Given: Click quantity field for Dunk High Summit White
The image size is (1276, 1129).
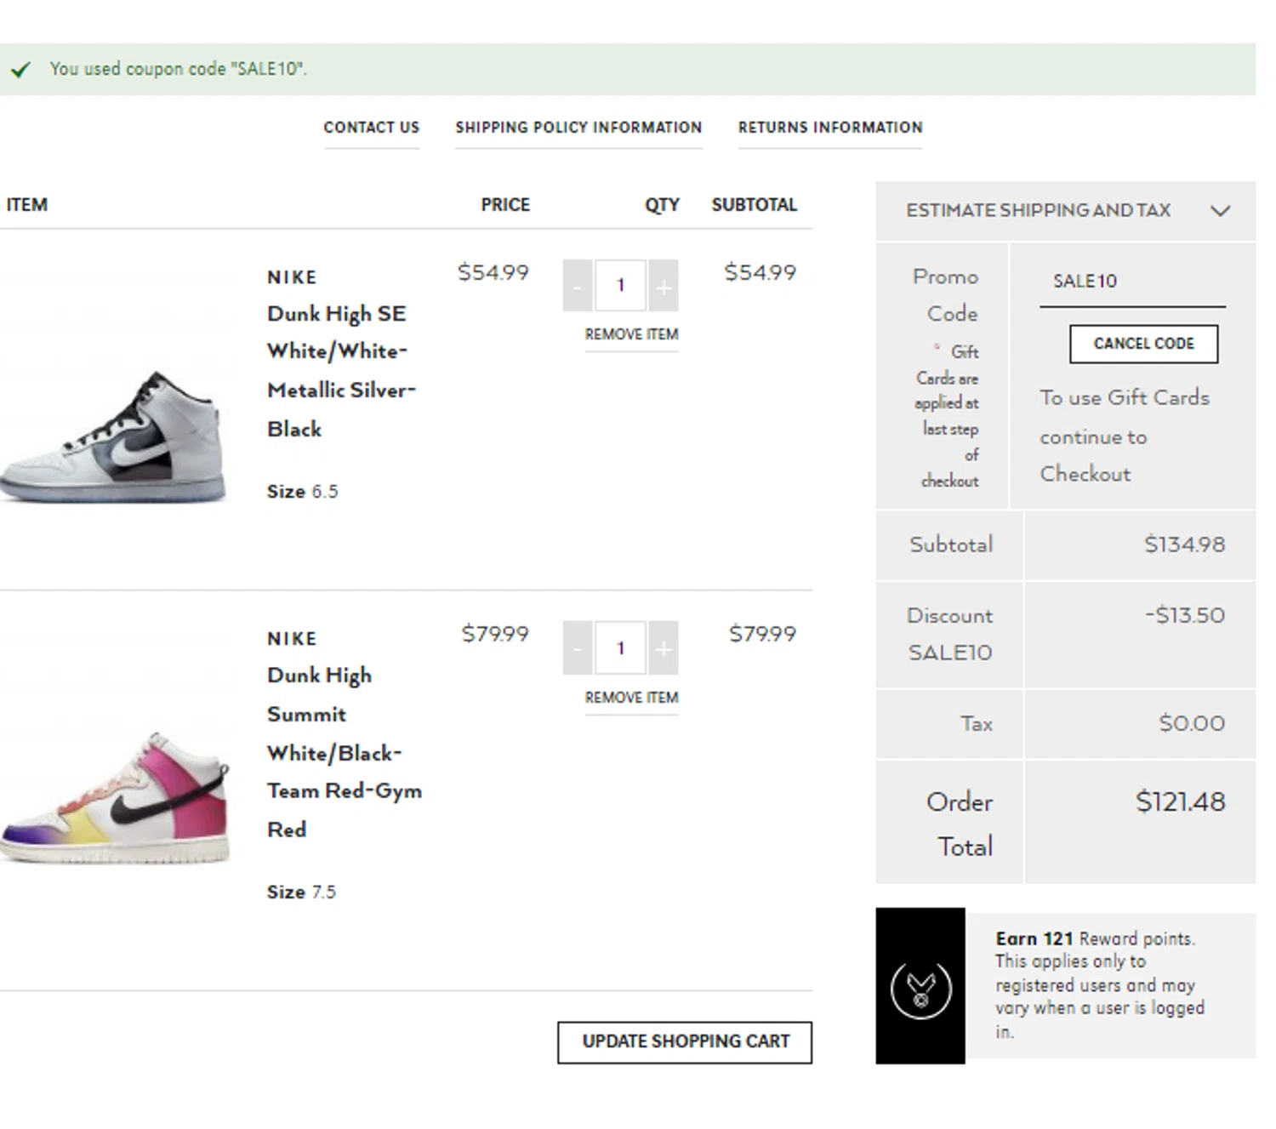Looking at the screenshot, I should (x=620, y=648).
